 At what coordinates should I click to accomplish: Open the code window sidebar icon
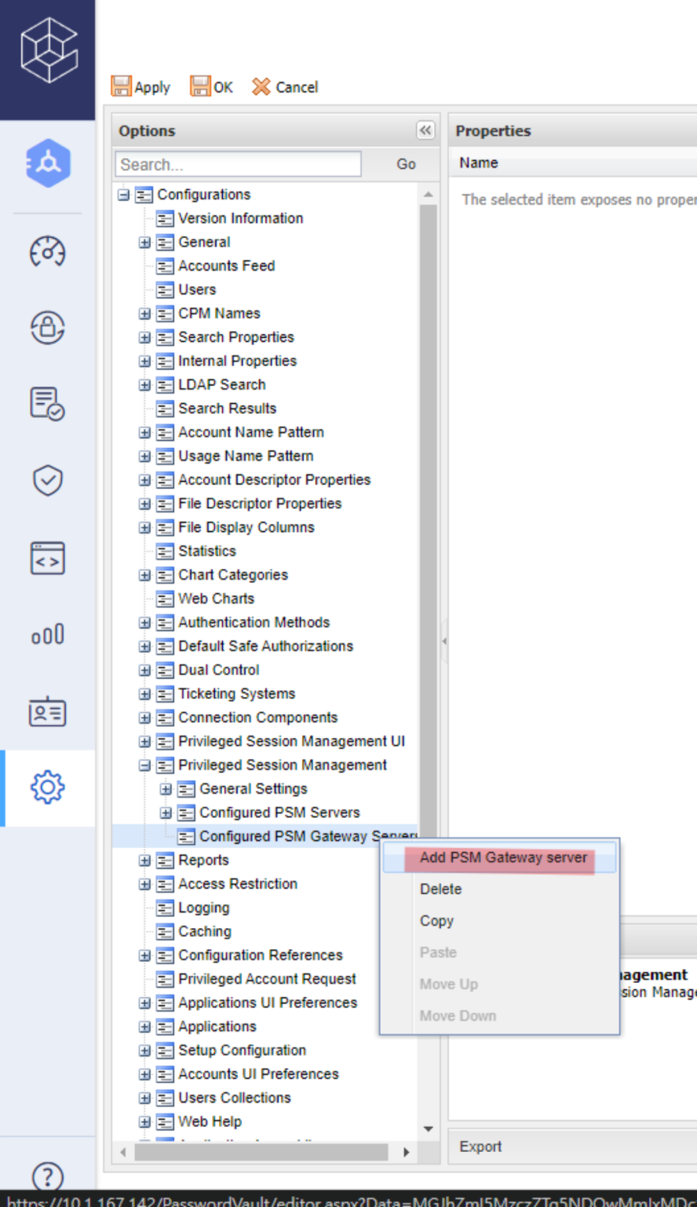48,559
